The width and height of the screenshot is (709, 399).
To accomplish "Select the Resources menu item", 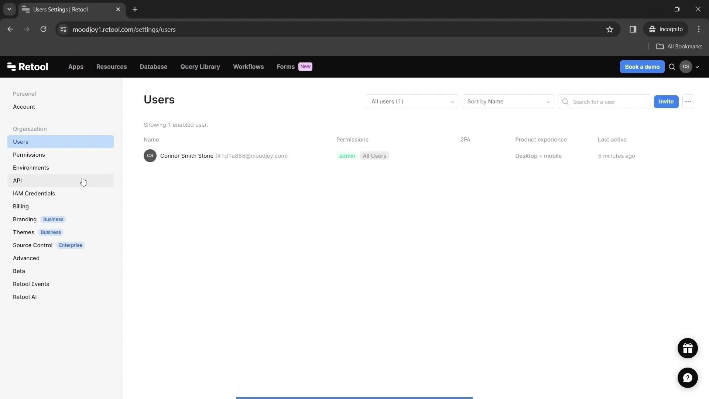I will [x=112, y=67].
